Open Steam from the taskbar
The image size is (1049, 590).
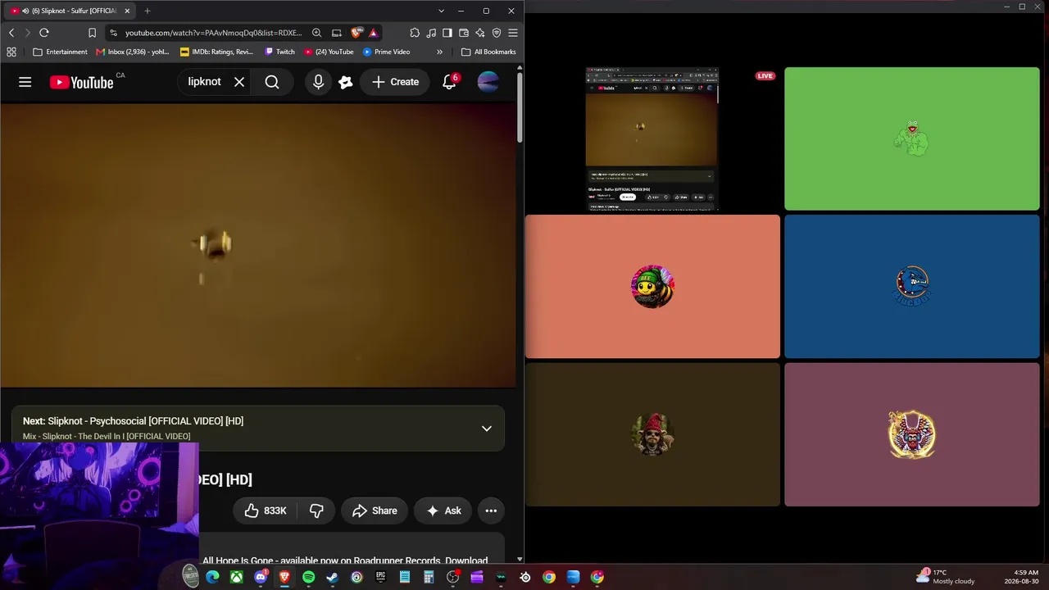332,577
